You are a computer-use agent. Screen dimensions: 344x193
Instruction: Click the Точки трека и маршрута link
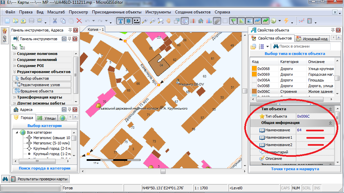tap(295, 169)
